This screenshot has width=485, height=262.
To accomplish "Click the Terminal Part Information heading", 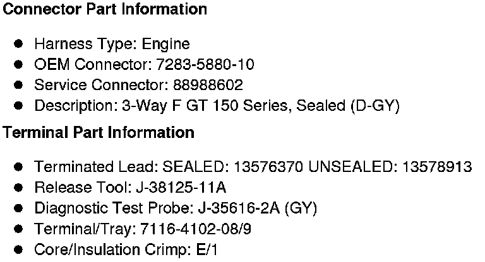I will [x=99, y=133].
